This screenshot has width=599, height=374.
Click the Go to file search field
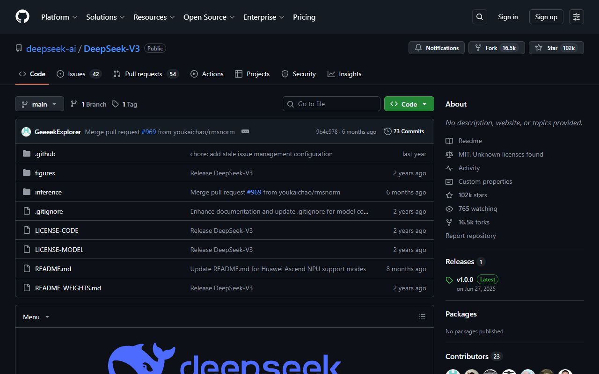coord(331,104)
